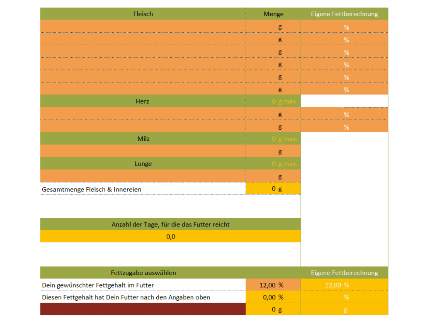Click gram cell directly above Milz row
Screen dimensions: 427x316
[274, 126]
